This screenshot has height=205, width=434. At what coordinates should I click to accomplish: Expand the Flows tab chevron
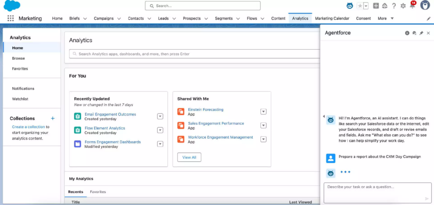(262, 19)
